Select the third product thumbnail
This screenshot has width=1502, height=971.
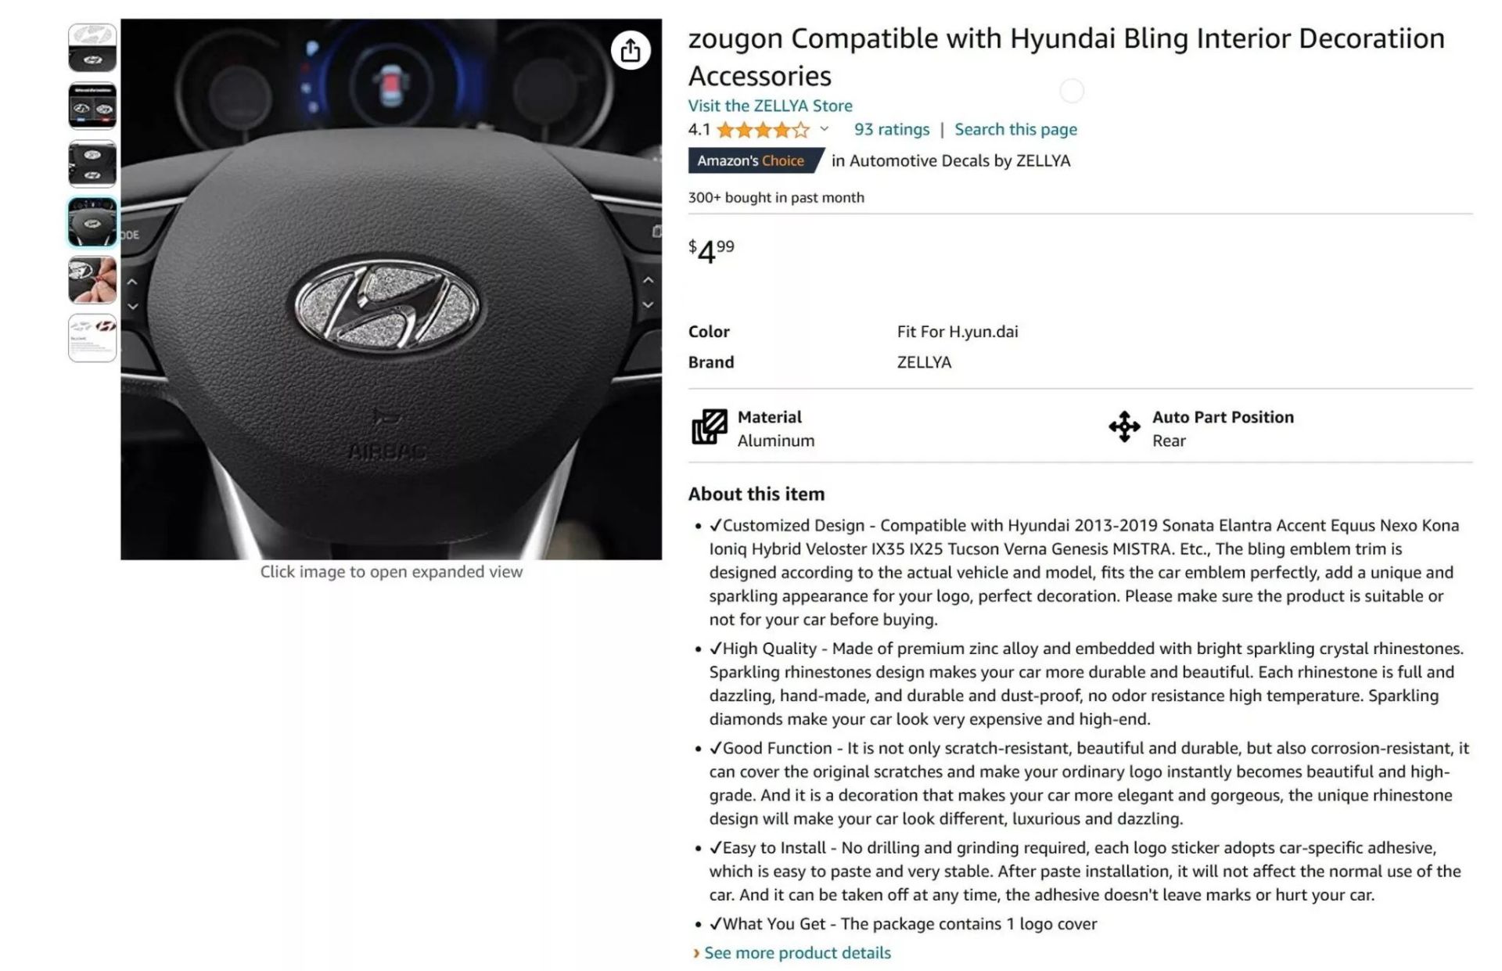pyautogui.click(x=92, y=164)
